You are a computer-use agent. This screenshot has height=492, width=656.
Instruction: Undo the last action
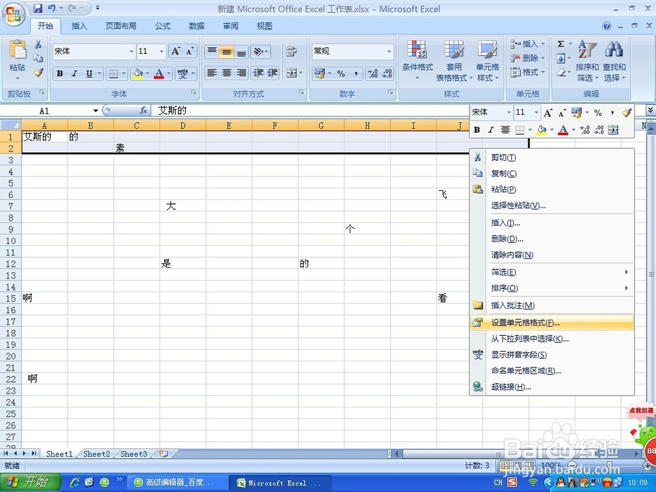[51, 8]
